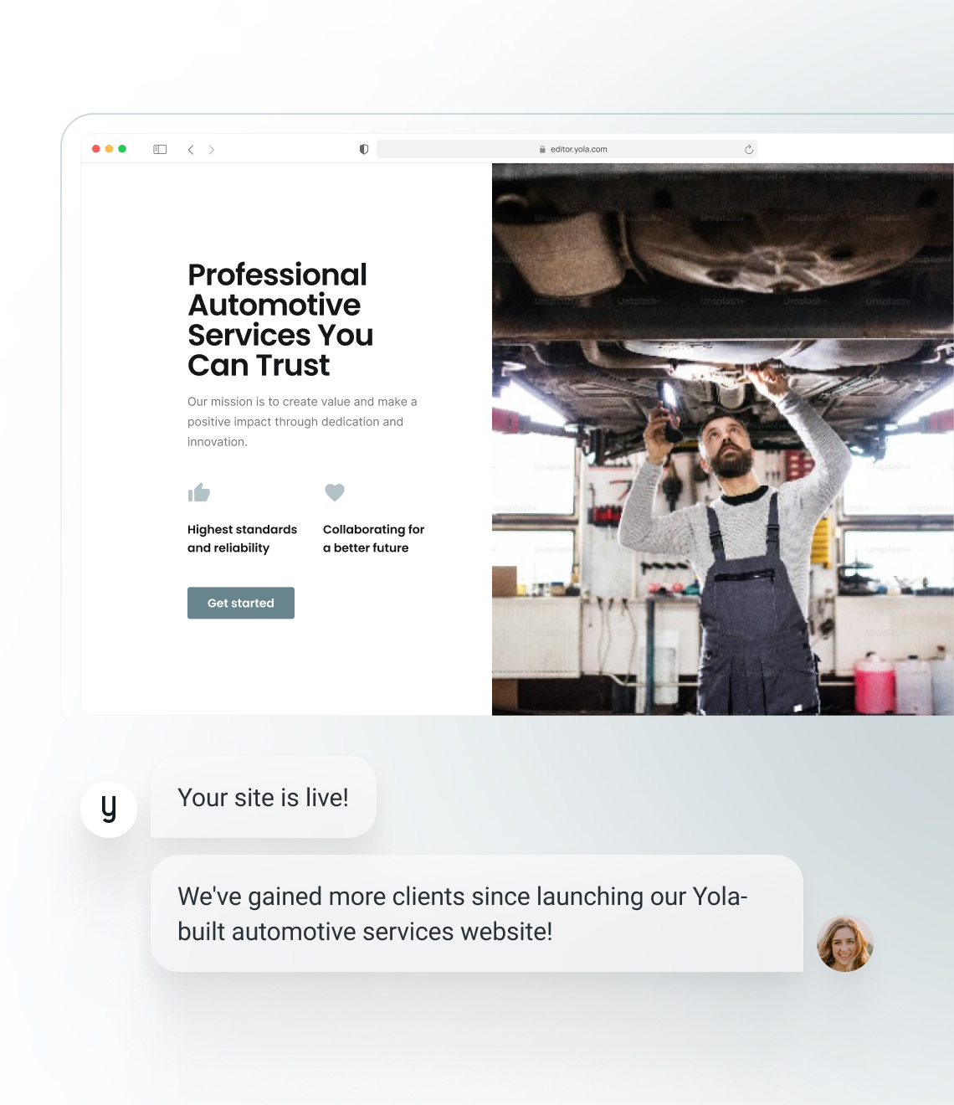Open the privacy shield report icon
The width and height of the screenshot is (954, 1105).
364,149
